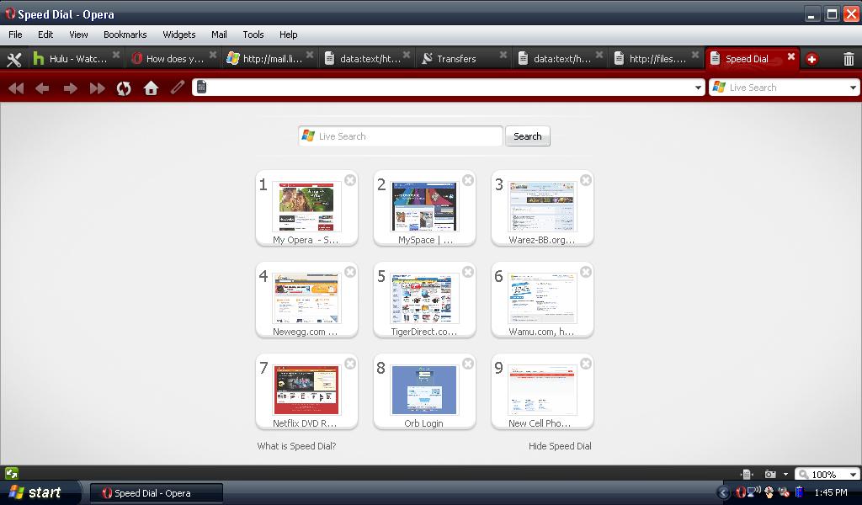Viewport: 862px width, 505px height.
Task: Open the Orb Login speed dial thumbnail
Action: [x=424, y=391]
